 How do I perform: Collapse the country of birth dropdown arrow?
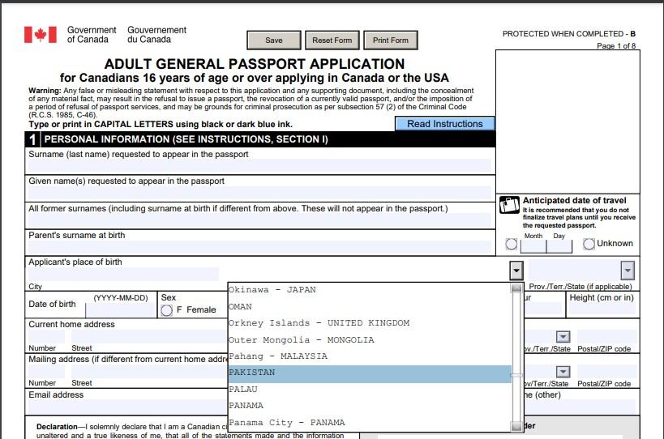click(516, 271)
